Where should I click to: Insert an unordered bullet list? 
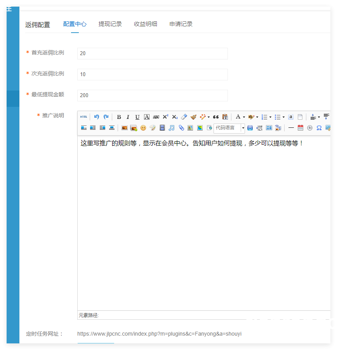[x=278, y=117]
